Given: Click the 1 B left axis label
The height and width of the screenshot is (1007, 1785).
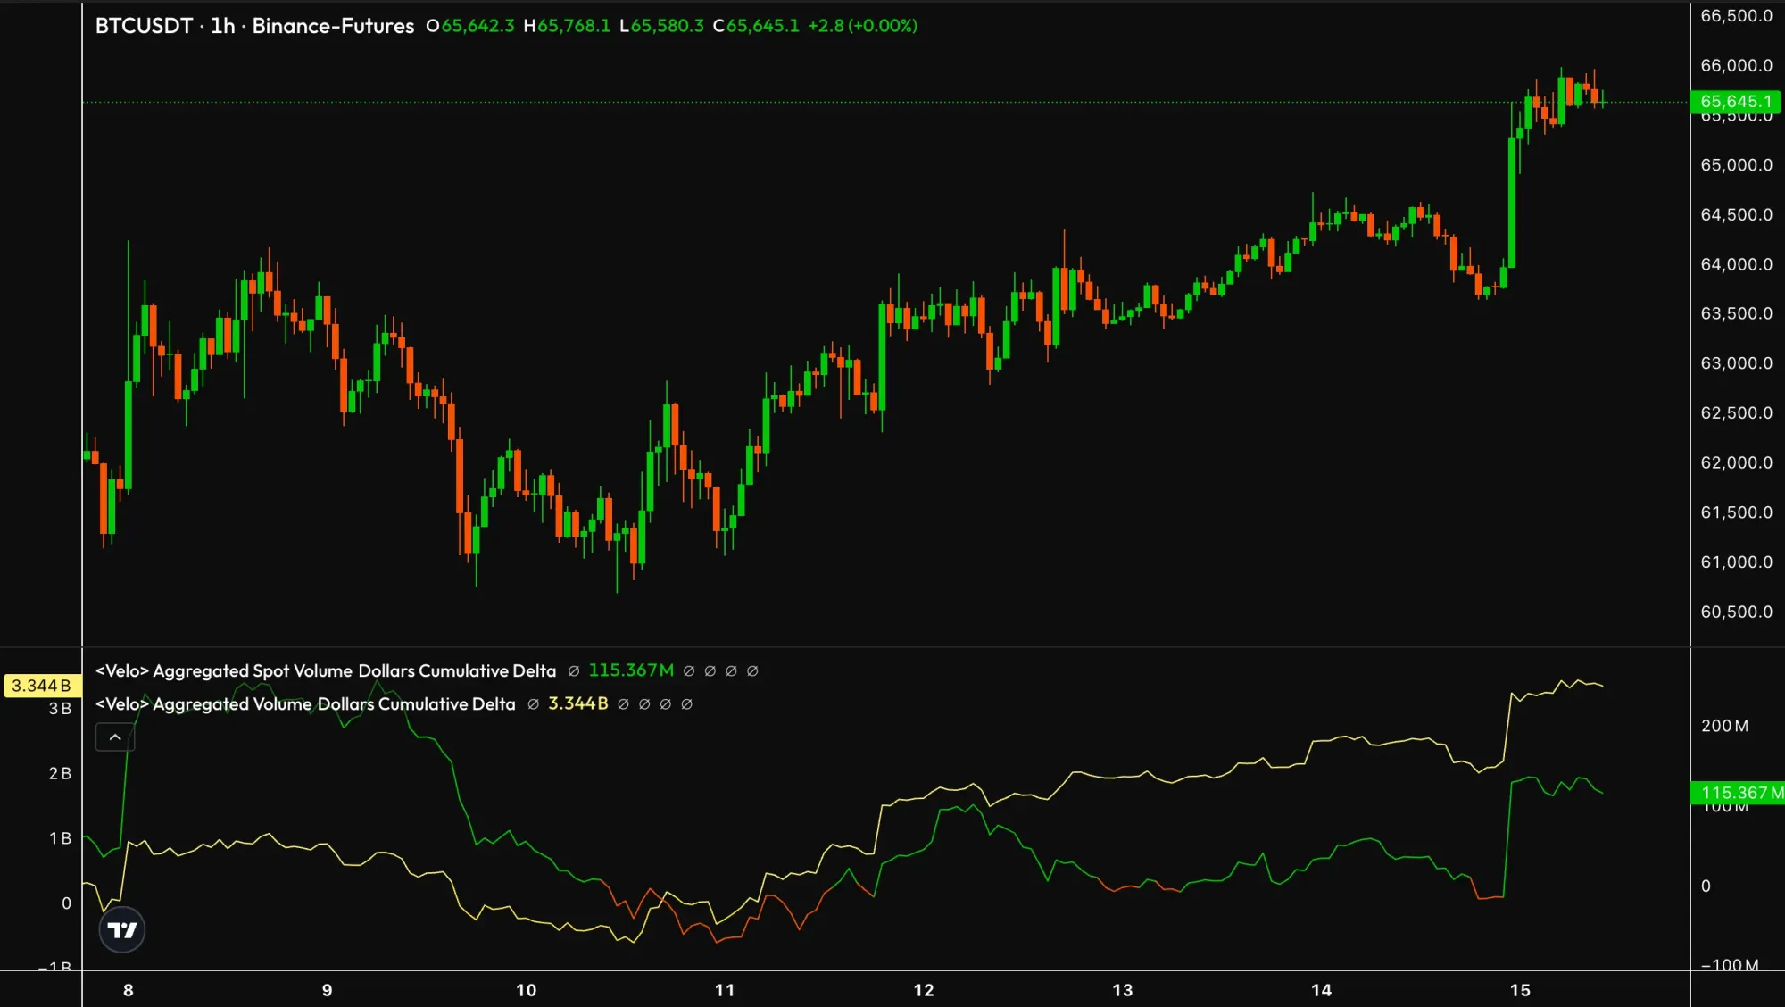Looking at the screenshot, I should click(60, 838).
